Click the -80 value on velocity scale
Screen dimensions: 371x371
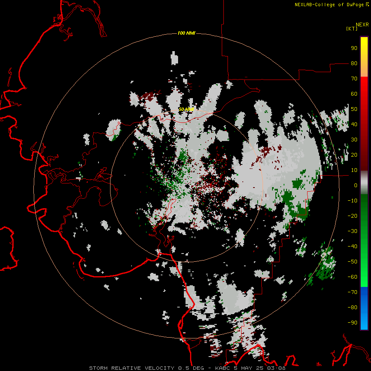352,308
